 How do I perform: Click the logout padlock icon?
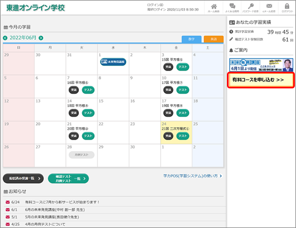[x=287, y=8]
